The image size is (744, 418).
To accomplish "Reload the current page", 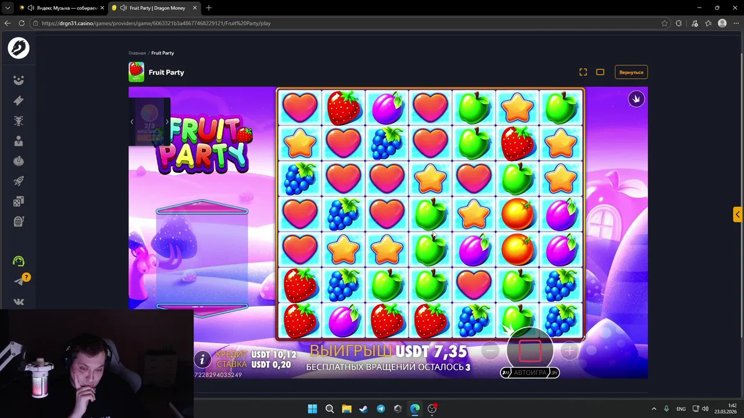I will [x=22, y=23].
